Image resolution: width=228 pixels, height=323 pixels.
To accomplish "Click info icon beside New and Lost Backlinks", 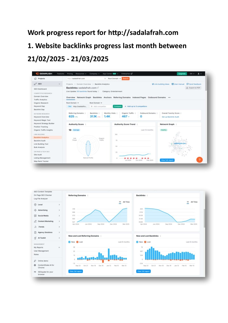I will point(160,236).
